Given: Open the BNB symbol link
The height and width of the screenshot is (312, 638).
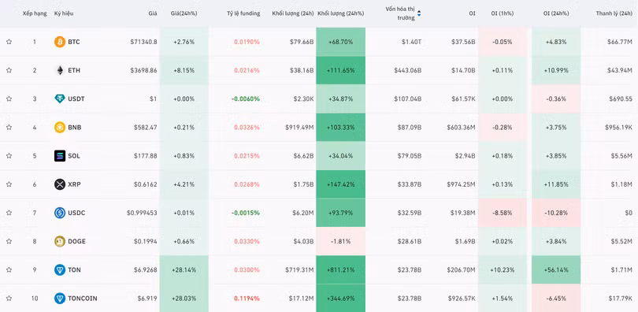Looking at the screenshot, I should pos(75,128).
